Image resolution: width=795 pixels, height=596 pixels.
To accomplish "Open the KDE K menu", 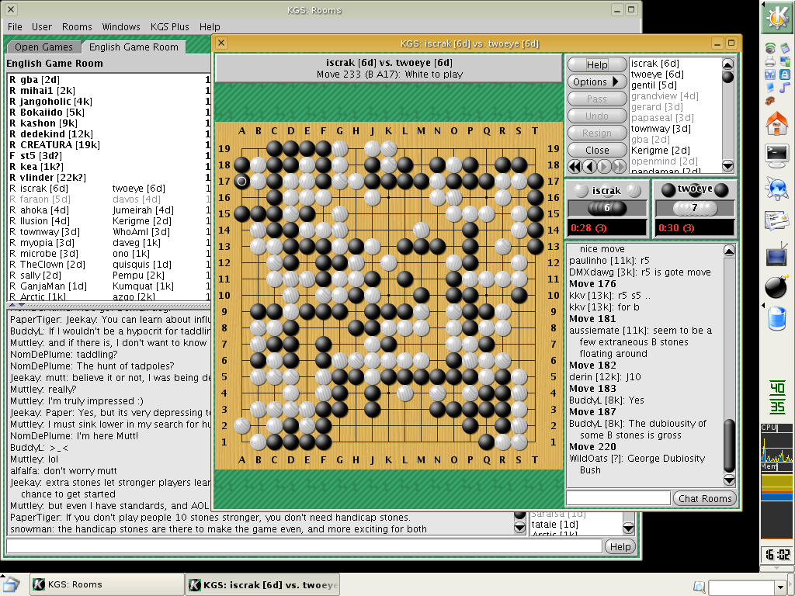I will point(776,18).
